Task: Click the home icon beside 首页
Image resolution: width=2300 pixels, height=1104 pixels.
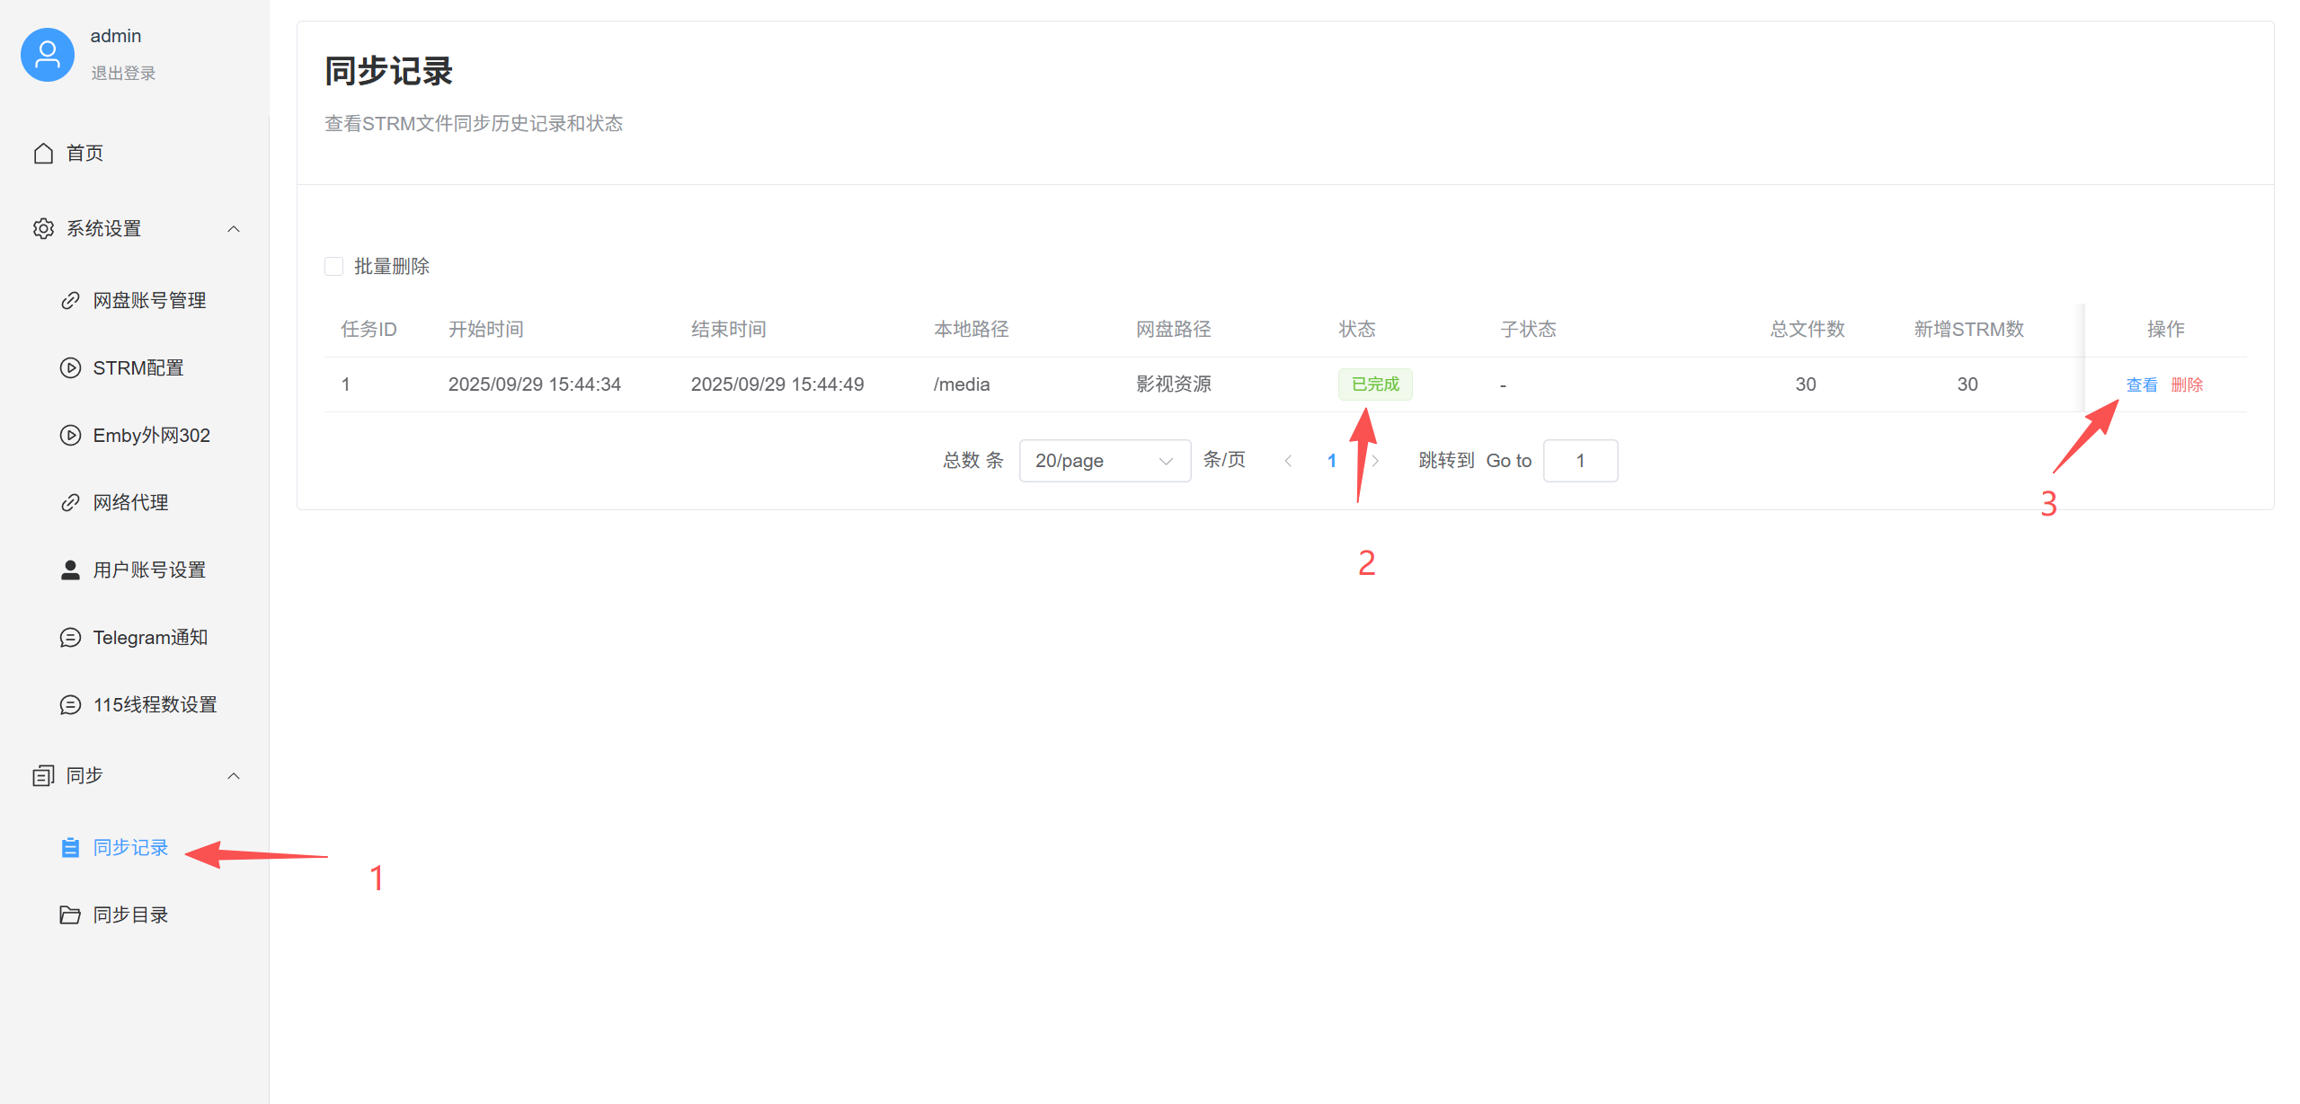Action: pos(43,154)
